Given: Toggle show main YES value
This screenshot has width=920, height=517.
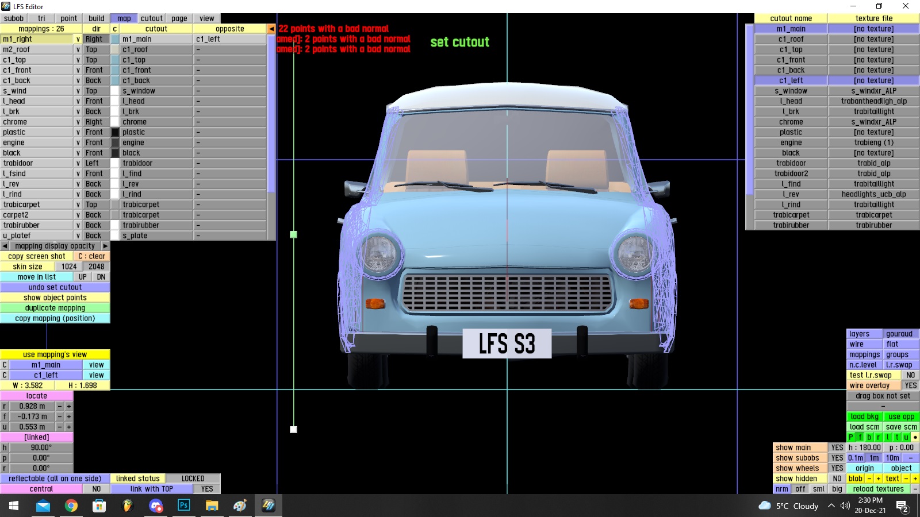Looking at the screenshot, I should [x=837, y=447].
